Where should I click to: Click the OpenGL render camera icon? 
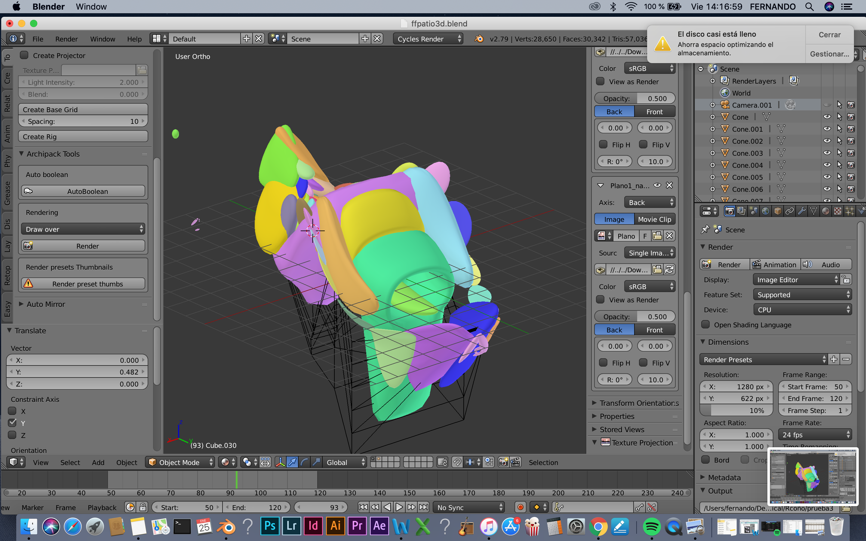tap(503, 462)
